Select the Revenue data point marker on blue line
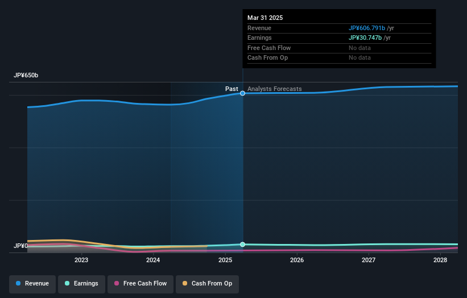This screenshot has height=298, width=467. (243, 93)
